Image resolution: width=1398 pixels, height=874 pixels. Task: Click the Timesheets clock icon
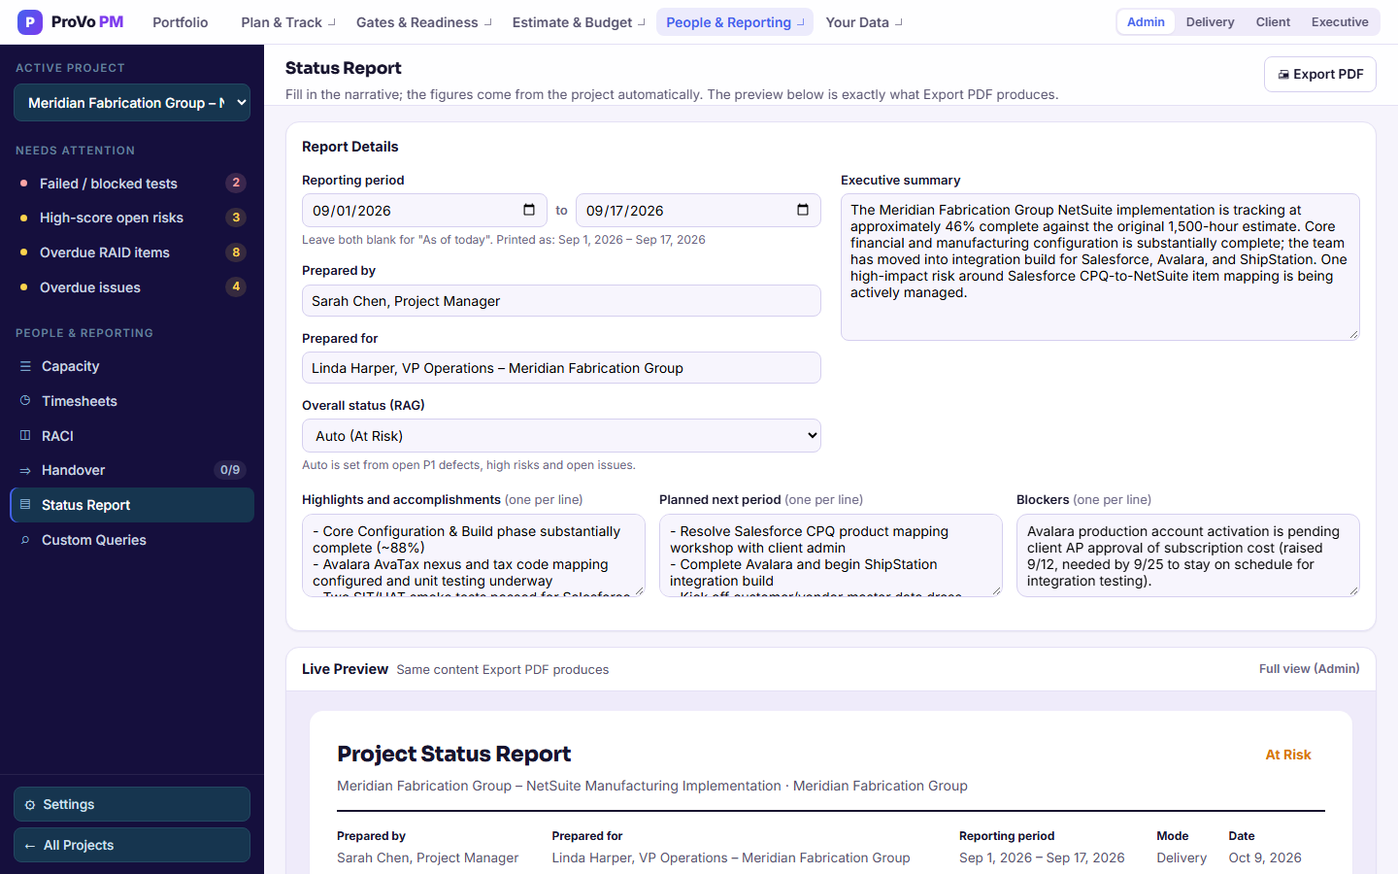point(25,401)
